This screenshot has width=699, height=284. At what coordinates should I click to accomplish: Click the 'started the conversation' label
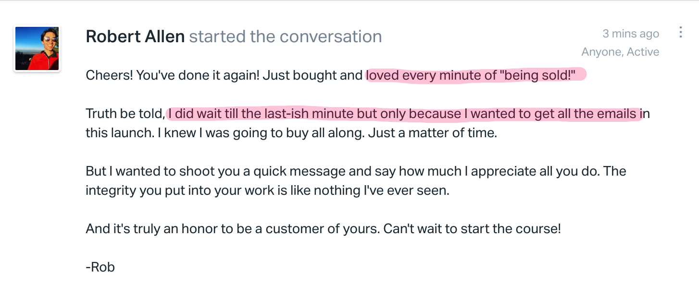[286, 36]
